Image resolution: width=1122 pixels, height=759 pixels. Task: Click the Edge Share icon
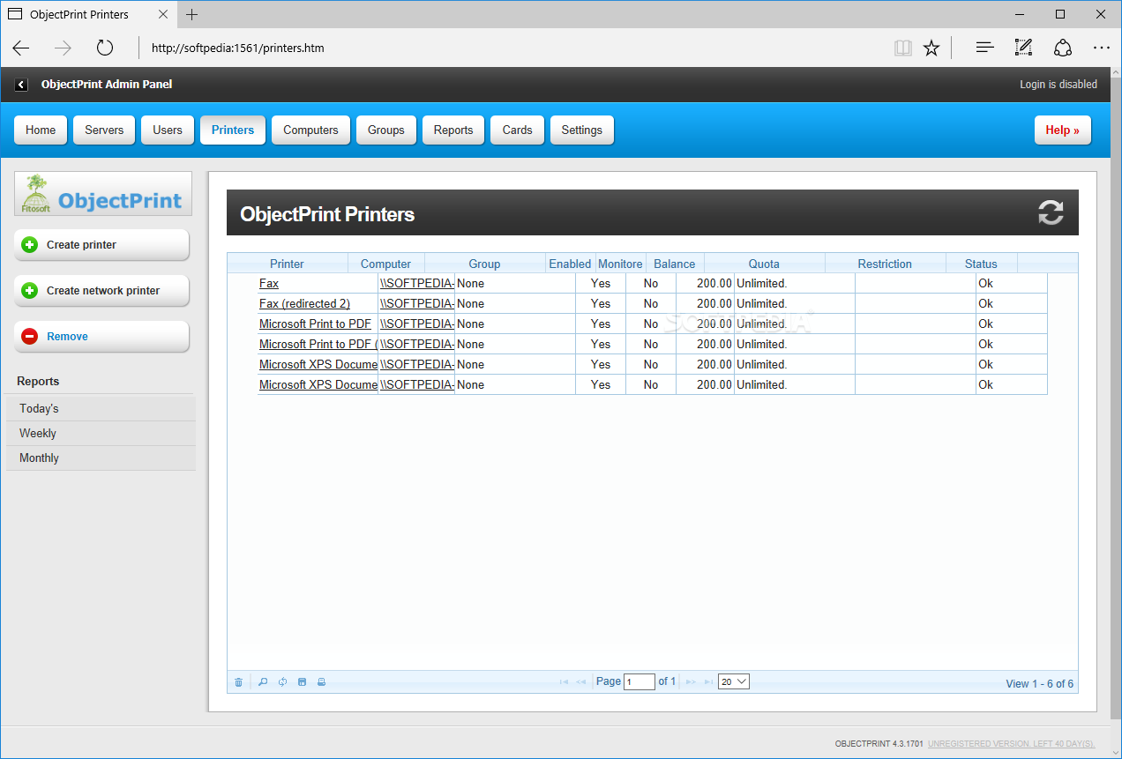(1063, 48)
